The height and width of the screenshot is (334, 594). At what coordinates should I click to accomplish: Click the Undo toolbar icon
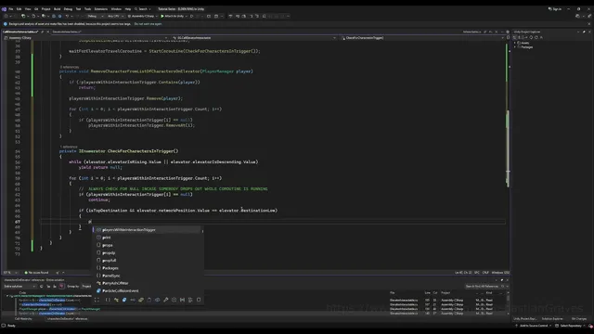pos(67,17)
